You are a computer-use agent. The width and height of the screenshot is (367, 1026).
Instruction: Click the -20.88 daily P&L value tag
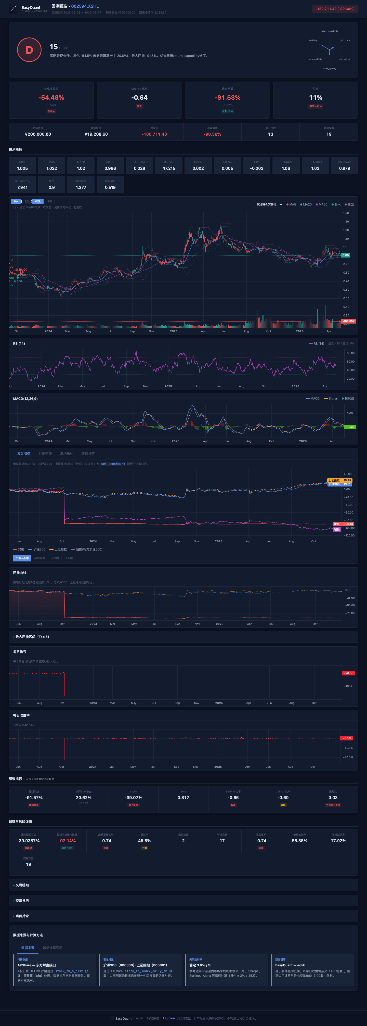(348, 673)
